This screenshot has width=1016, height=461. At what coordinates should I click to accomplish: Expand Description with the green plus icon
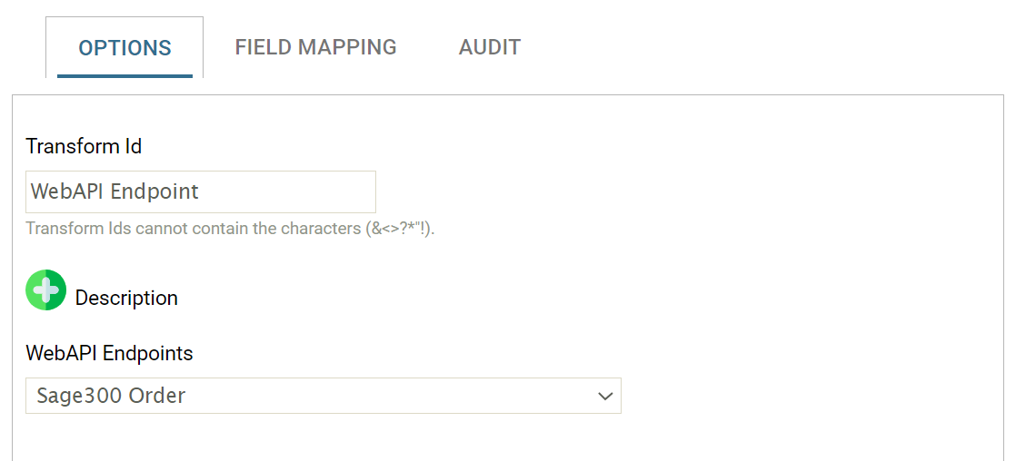(45, 290)
